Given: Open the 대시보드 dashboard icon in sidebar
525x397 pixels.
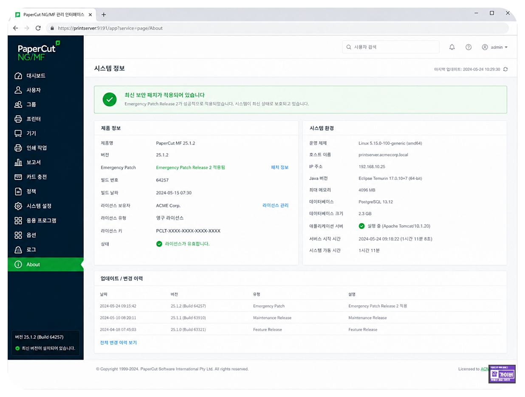Looking at the screenshot, I should [18, 76].
